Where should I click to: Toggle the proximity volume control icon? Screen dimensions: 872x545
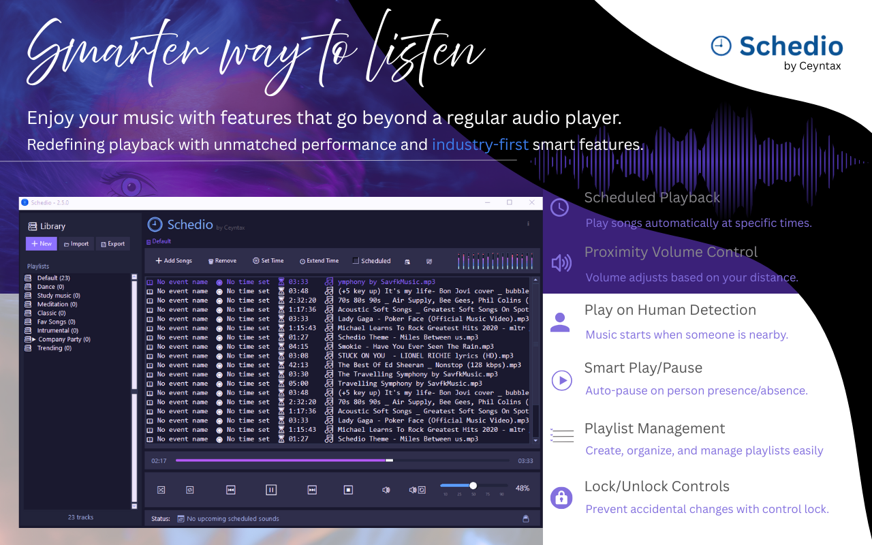coord(418,490)
